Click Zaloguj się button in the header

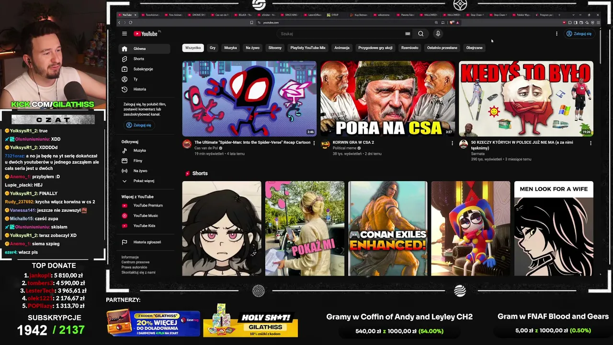(x=579, y=34)
